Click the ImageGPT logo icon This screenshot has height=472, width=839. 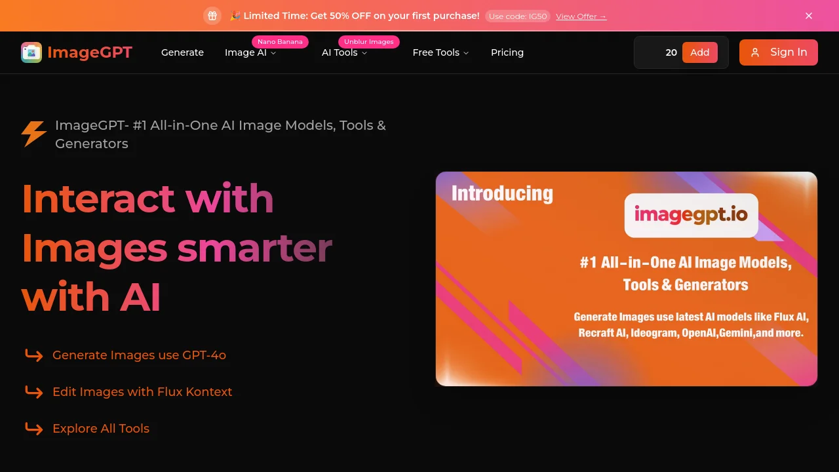(31, 52)
